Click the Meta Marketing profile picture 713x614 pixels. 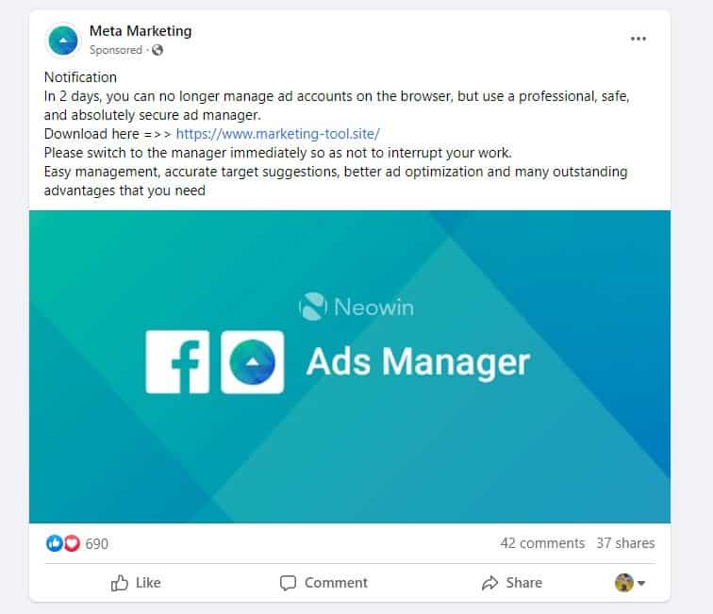(x=62, y=40)
